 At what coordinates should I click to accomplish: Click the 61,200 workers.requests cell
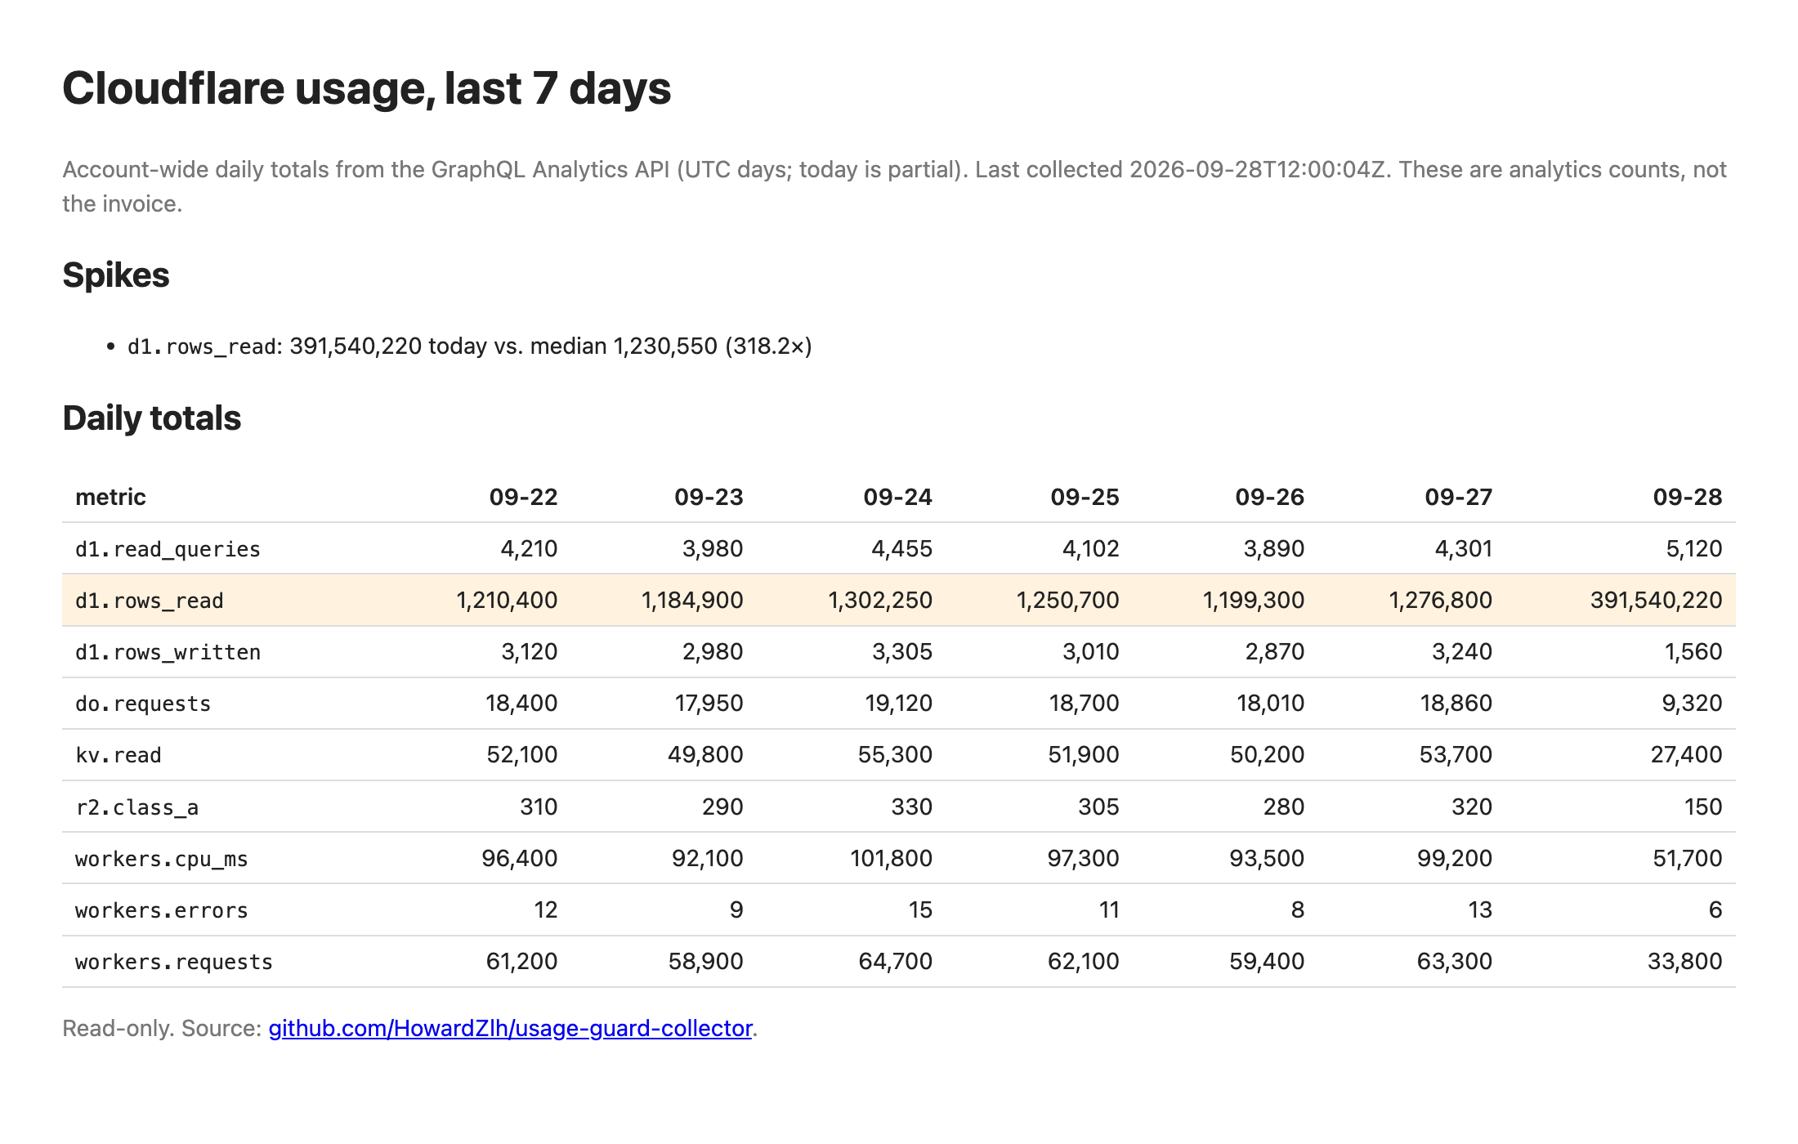[x=521, y=962]
